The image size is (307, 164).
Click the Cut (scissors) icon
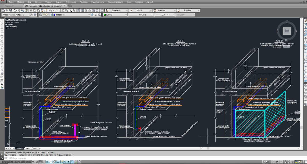coord(31,10)
